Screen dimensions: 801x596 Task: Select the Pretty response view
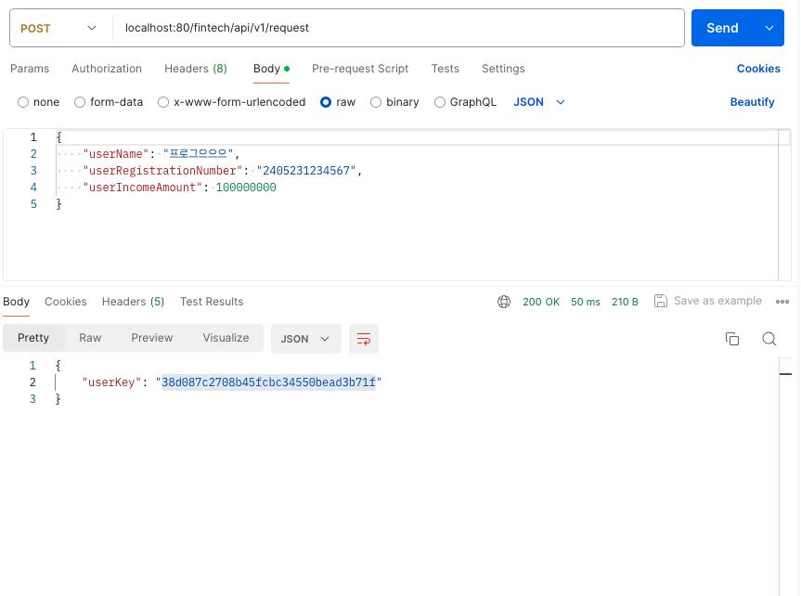pos(33,338)
